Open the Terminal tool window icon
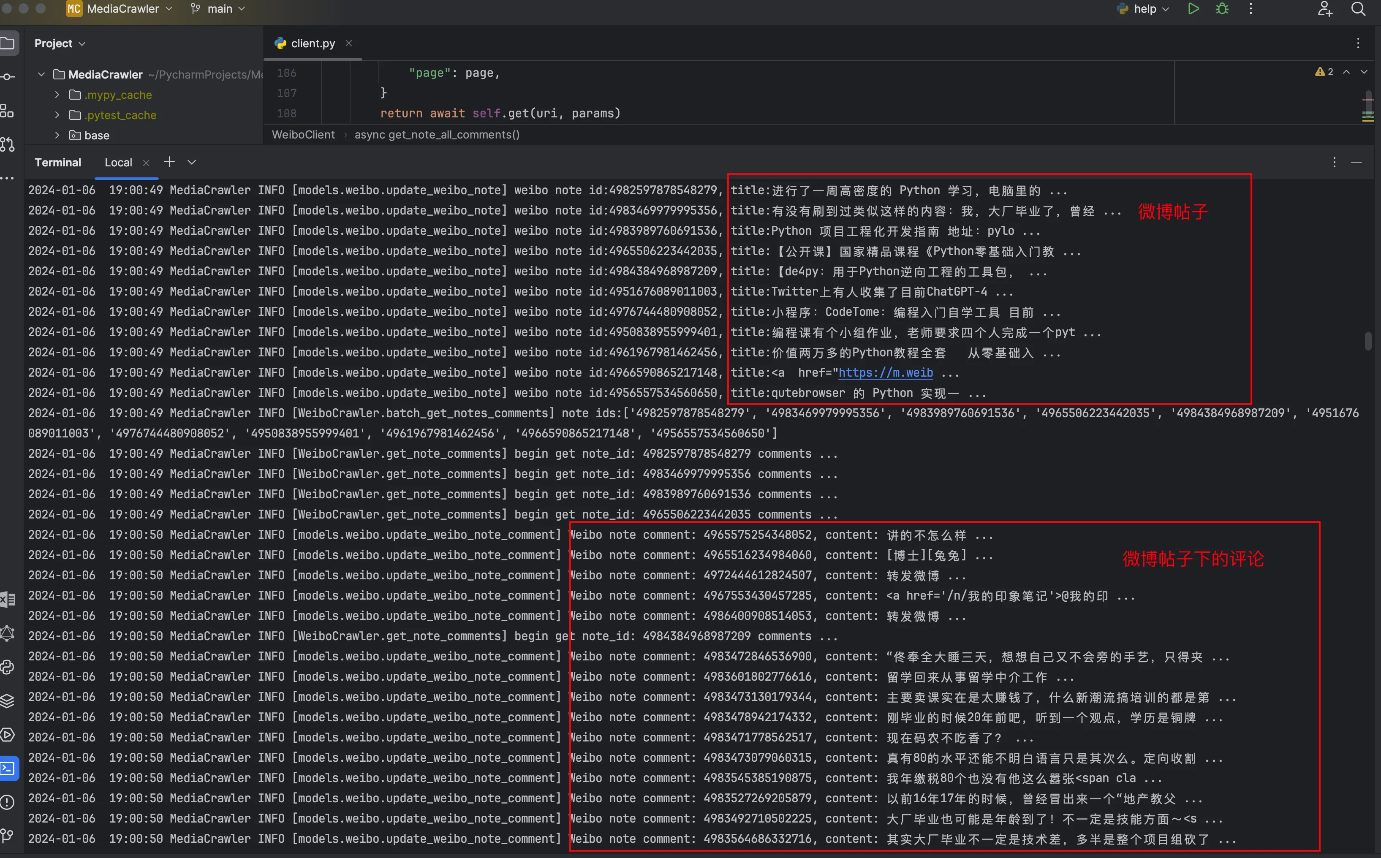 [8, 768]
